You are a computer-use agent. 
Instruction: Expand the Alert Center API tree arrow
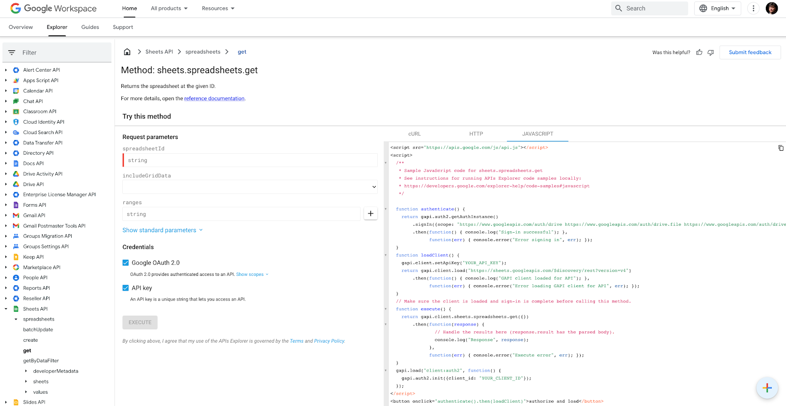[x=6, y=70]
